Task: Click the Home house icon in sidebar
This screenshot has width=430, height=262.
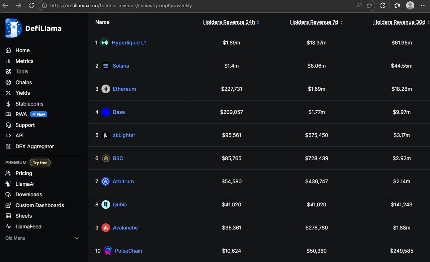Action: coord(8,50)
